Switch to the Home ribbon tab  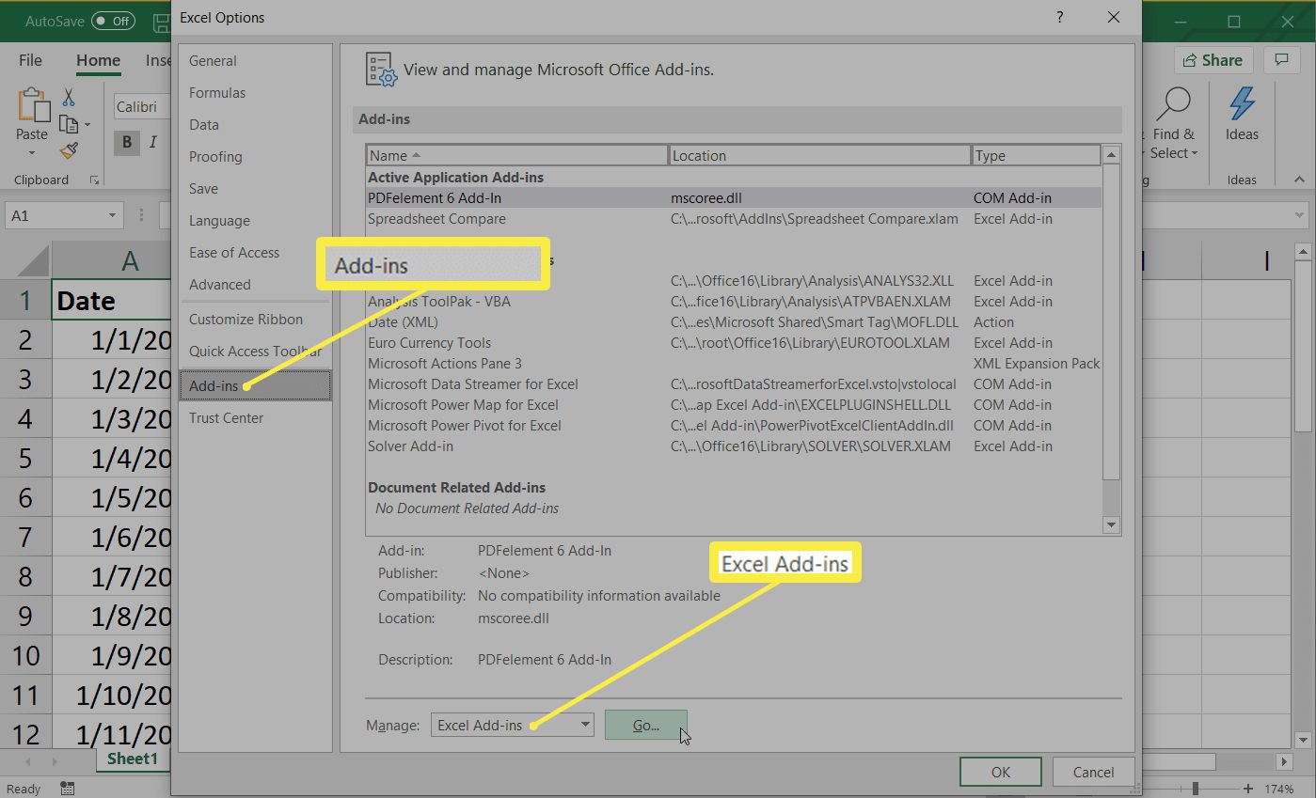click(98, 60)
